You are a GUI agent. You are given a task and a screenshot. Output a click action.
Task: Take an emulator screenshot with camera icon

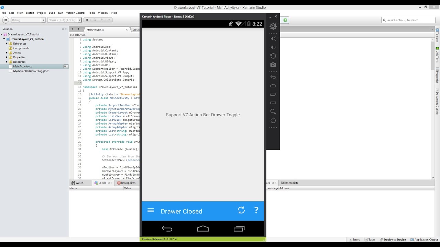[x=273, y=64]
